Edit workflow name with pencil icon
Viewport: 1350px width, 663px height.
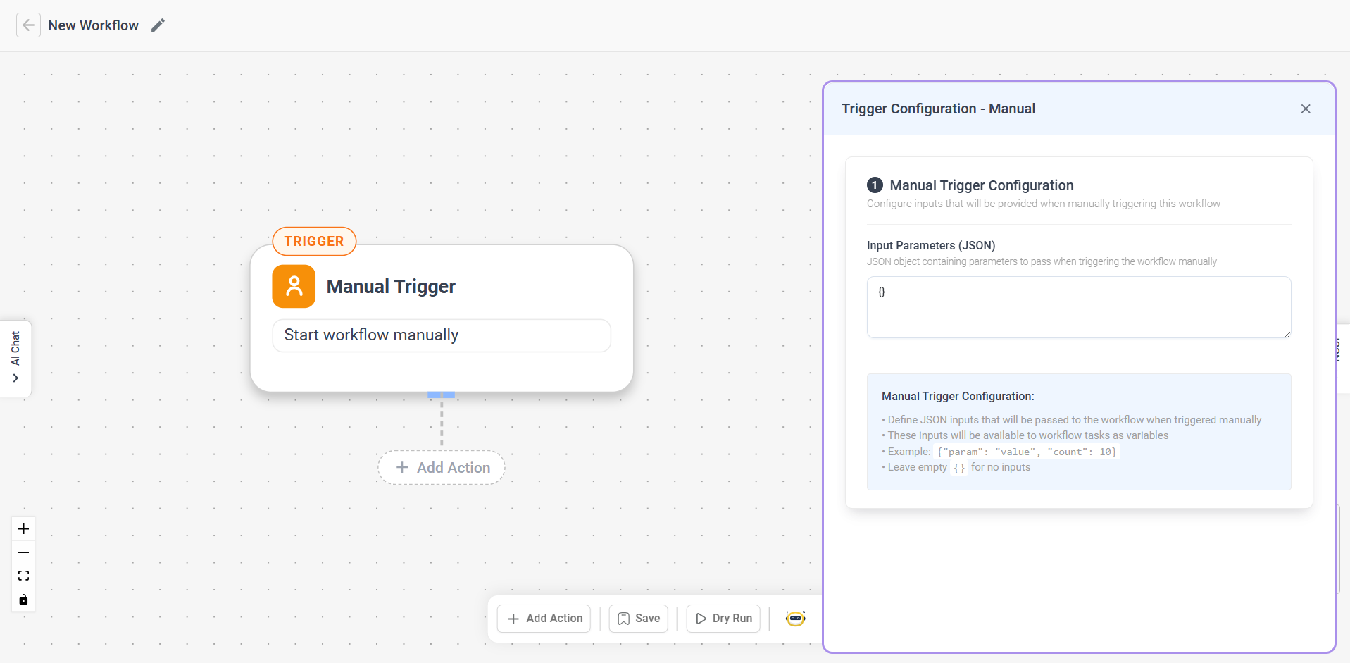point(158,25)
